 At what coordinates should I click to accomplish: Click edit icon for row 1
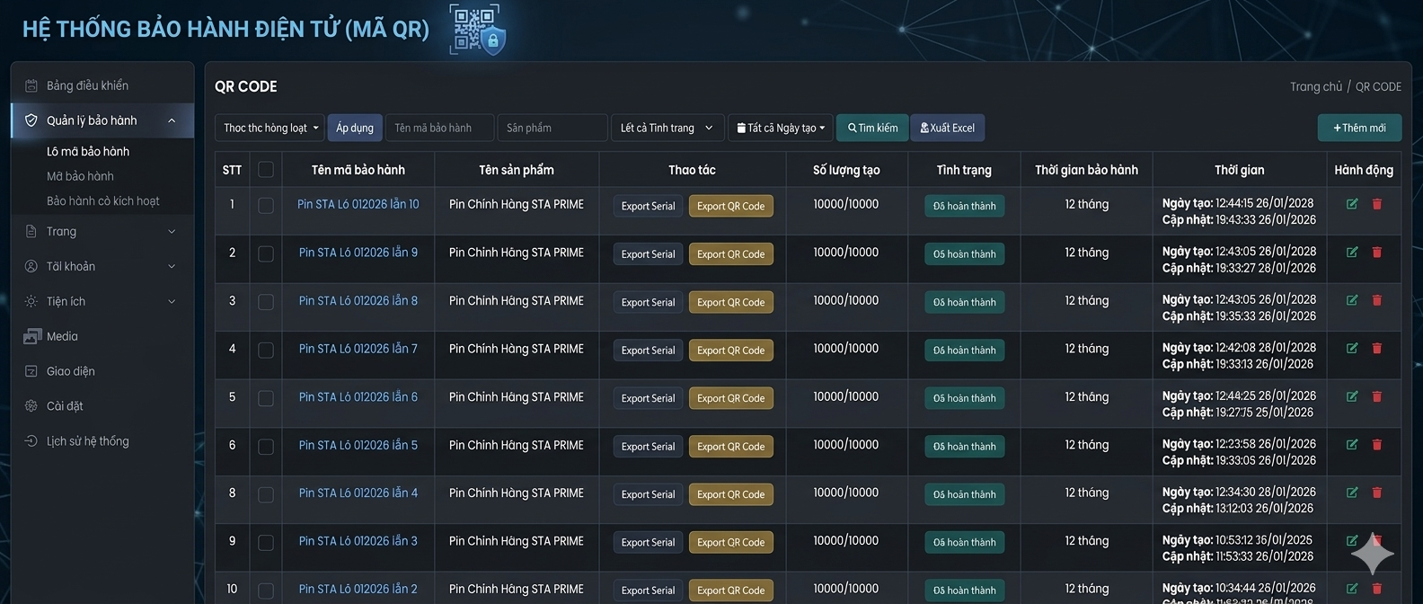(x=1352, y=204)
